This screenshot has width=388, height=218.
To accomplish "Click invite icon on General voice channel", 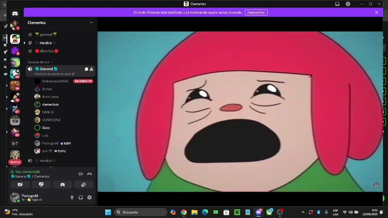I will tap(92, 69).
